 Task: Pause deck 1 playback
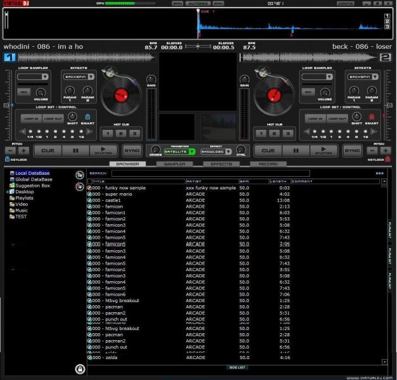[75, 151]
